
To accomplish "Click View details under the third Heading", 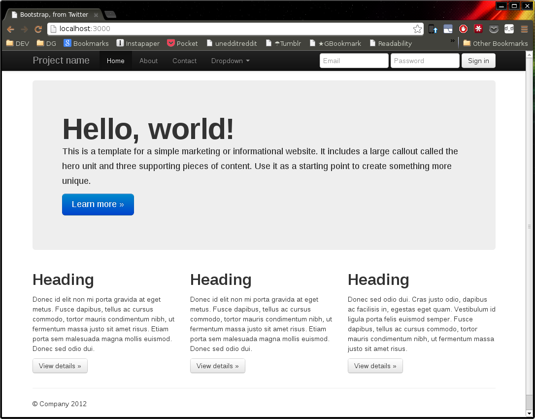I will 375,366.
